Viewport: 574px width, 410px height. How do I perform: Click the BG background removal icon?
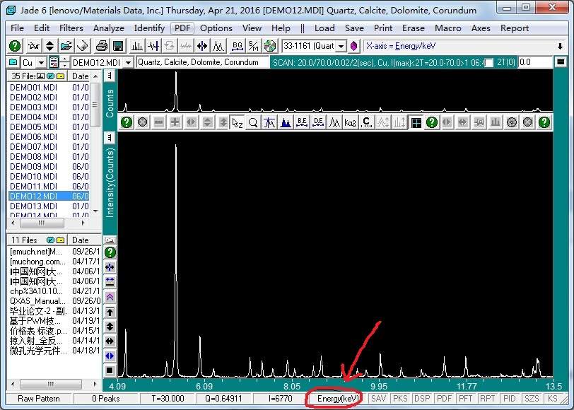[238, 46]
